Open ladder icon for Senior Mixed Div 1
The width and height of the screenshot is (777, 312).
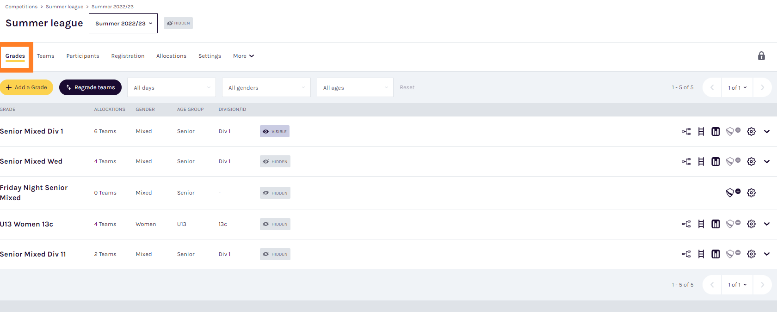click(x=701, y=132)
